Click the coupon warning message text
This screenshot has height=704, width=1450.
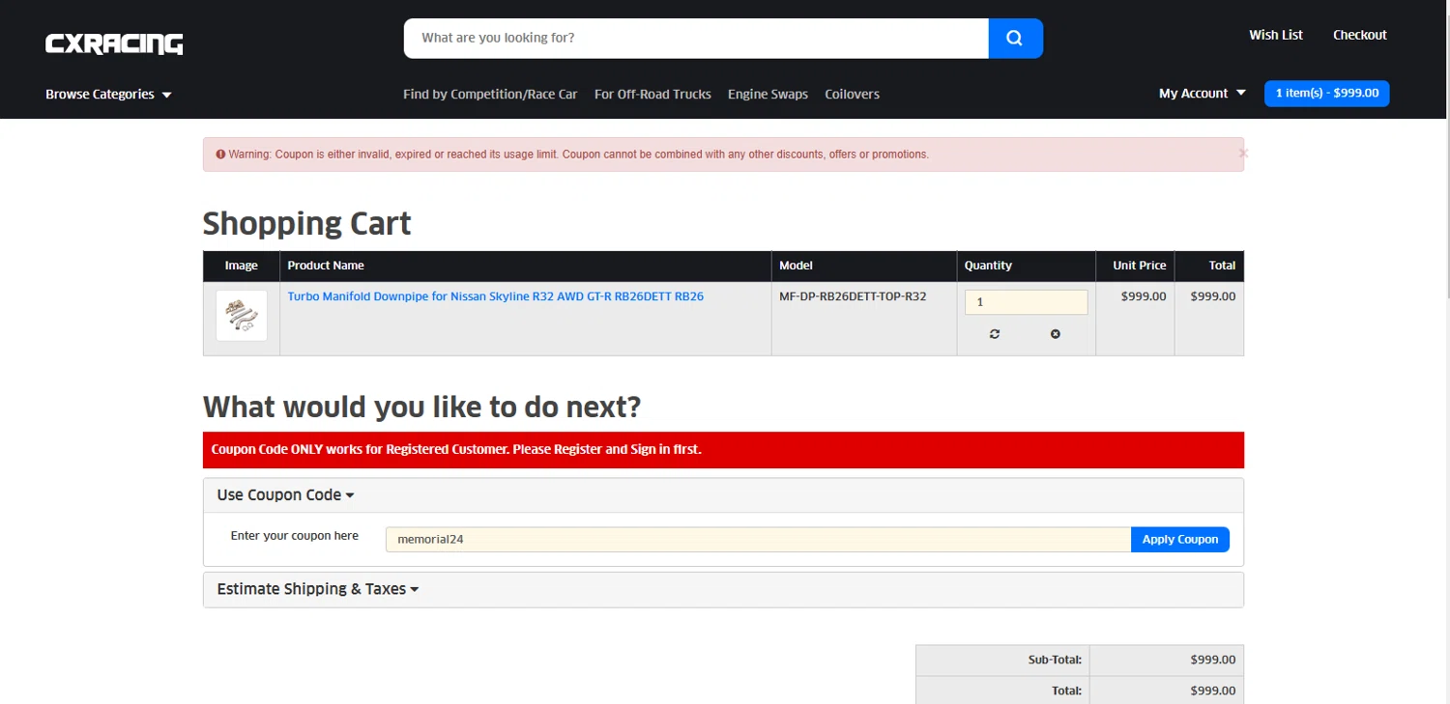coord(578,155)
